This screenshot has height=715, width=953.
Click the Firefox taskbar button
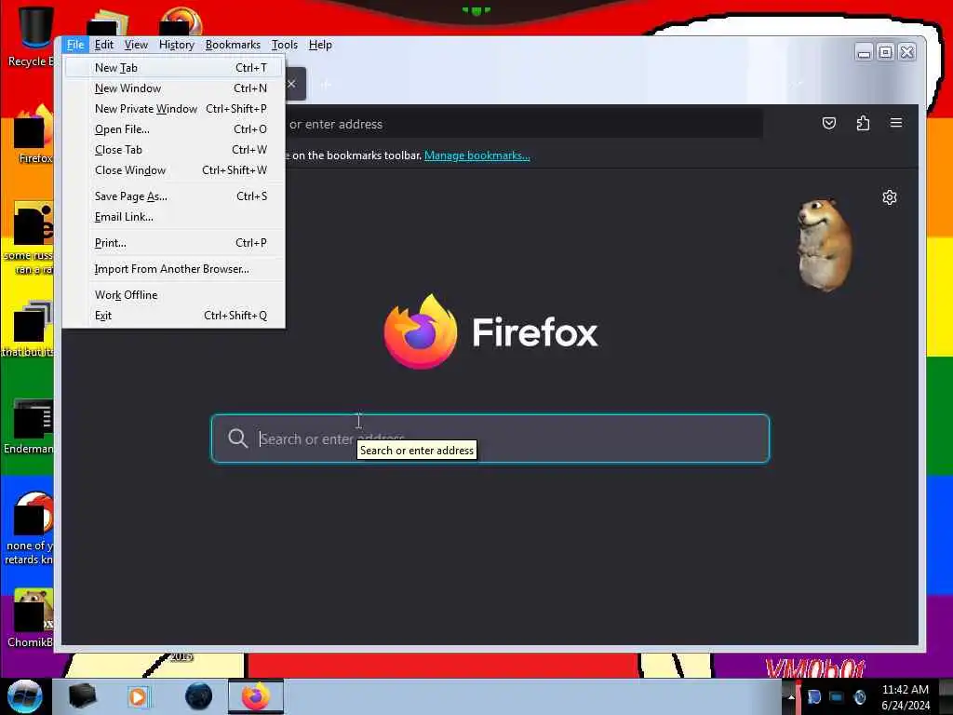tap(256, 696)
